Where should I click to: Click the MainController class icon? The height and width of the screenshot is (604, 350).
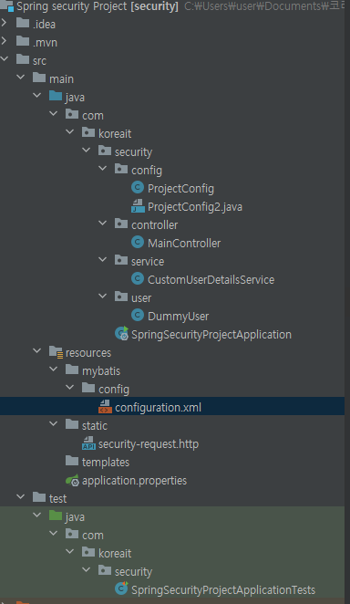tap(138, 242)
